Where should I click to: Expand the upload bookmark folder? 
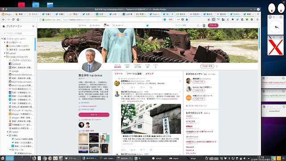(x=5, y=53)
